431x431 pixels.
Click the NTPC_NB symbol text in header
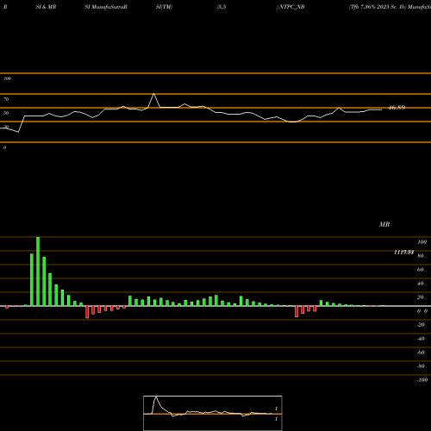pyautogui.click(x=292, y=7)
